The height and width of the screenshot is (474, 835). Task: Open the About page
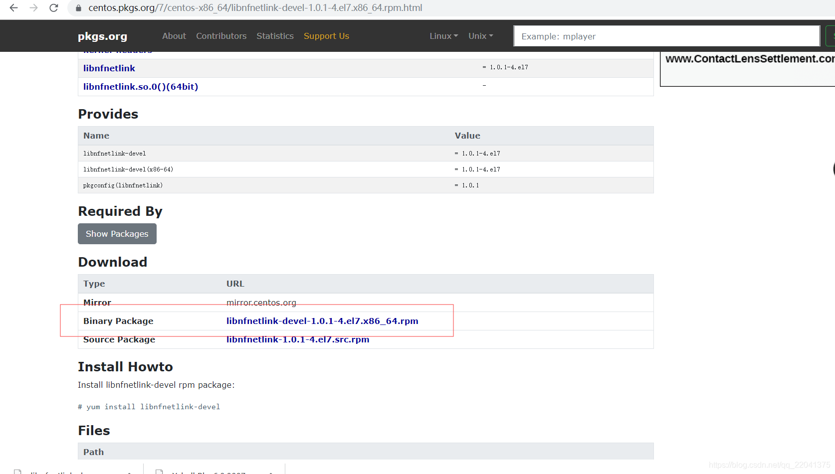tap(174, 36)
